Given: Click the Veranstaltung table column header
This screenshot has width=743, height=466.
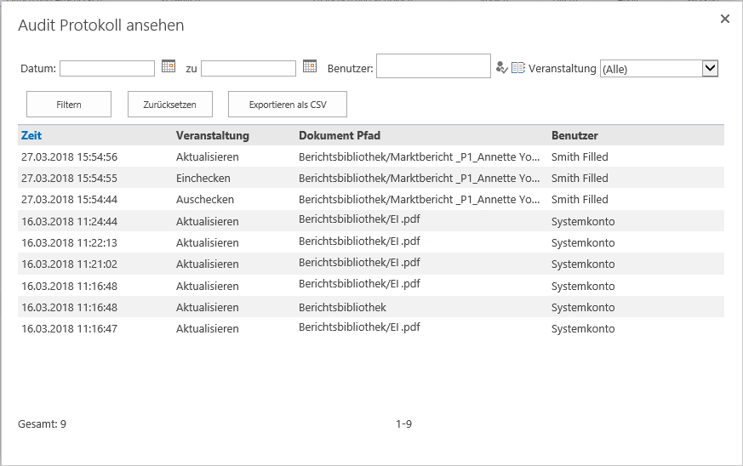Looking at the screenshot, I should point(212,135).
